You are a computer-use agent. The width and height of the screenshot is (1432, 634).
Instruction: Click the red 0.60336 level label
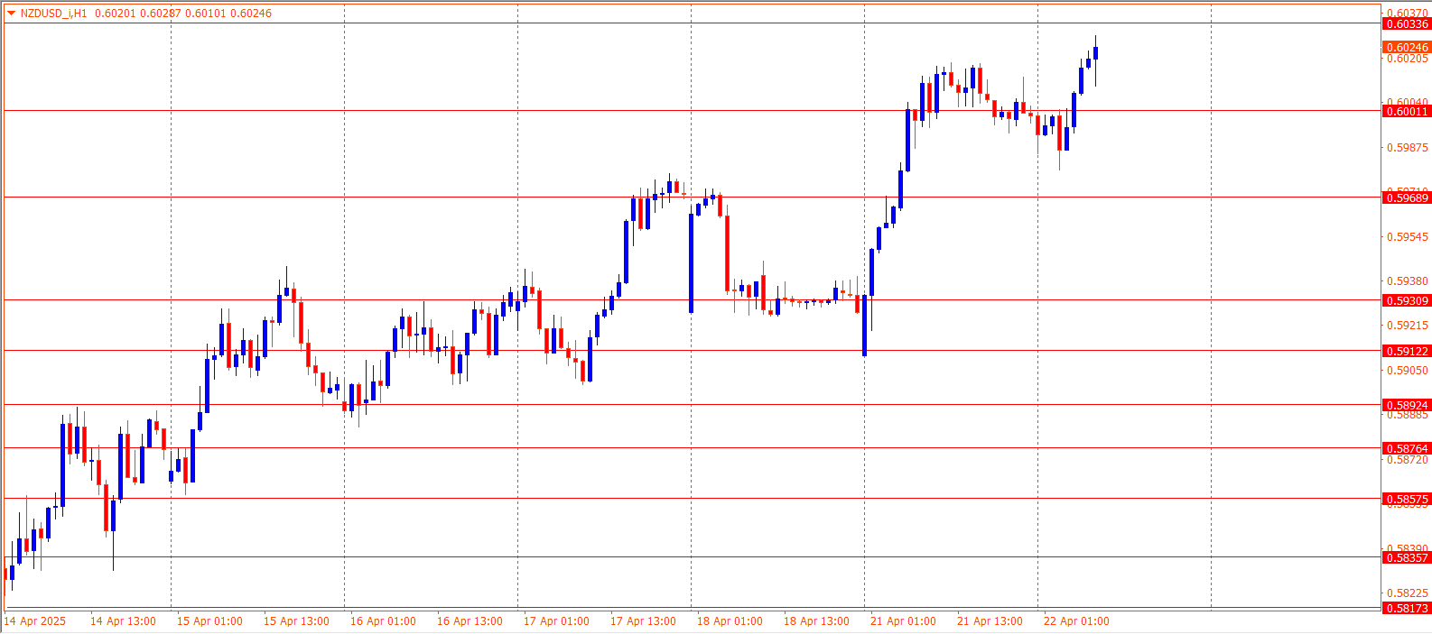1407,24
